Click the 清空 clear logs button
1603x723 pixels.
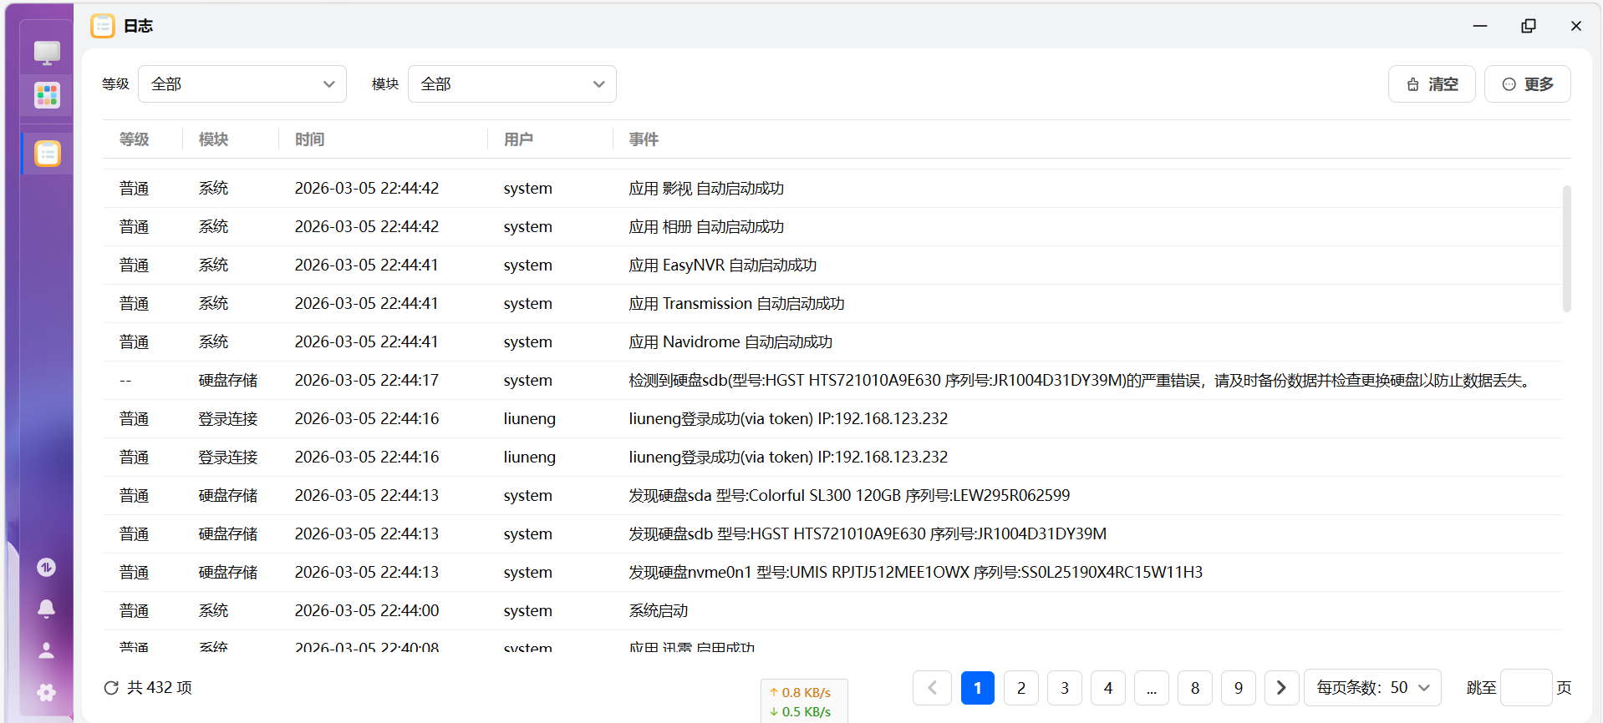coord(1432,84)
